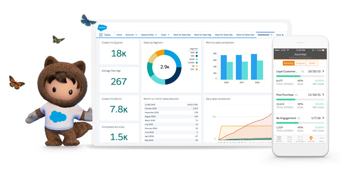Click the 45.86% met goal value

(320, 127)
